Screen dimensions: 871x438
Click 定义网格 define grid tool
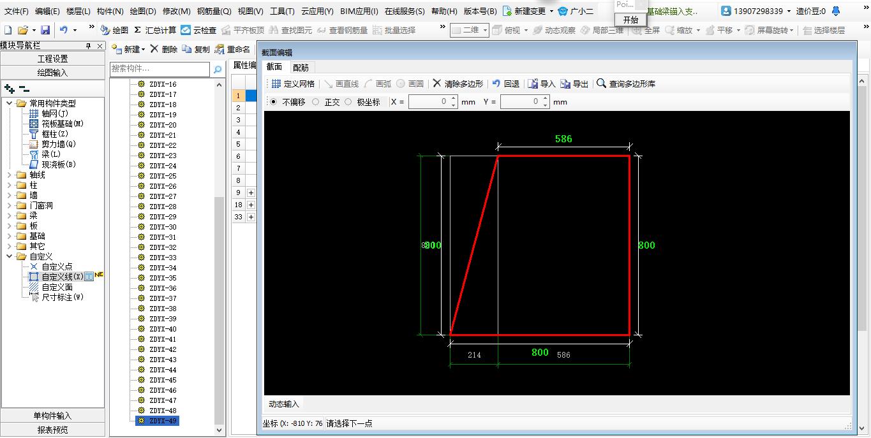[293, 84]
